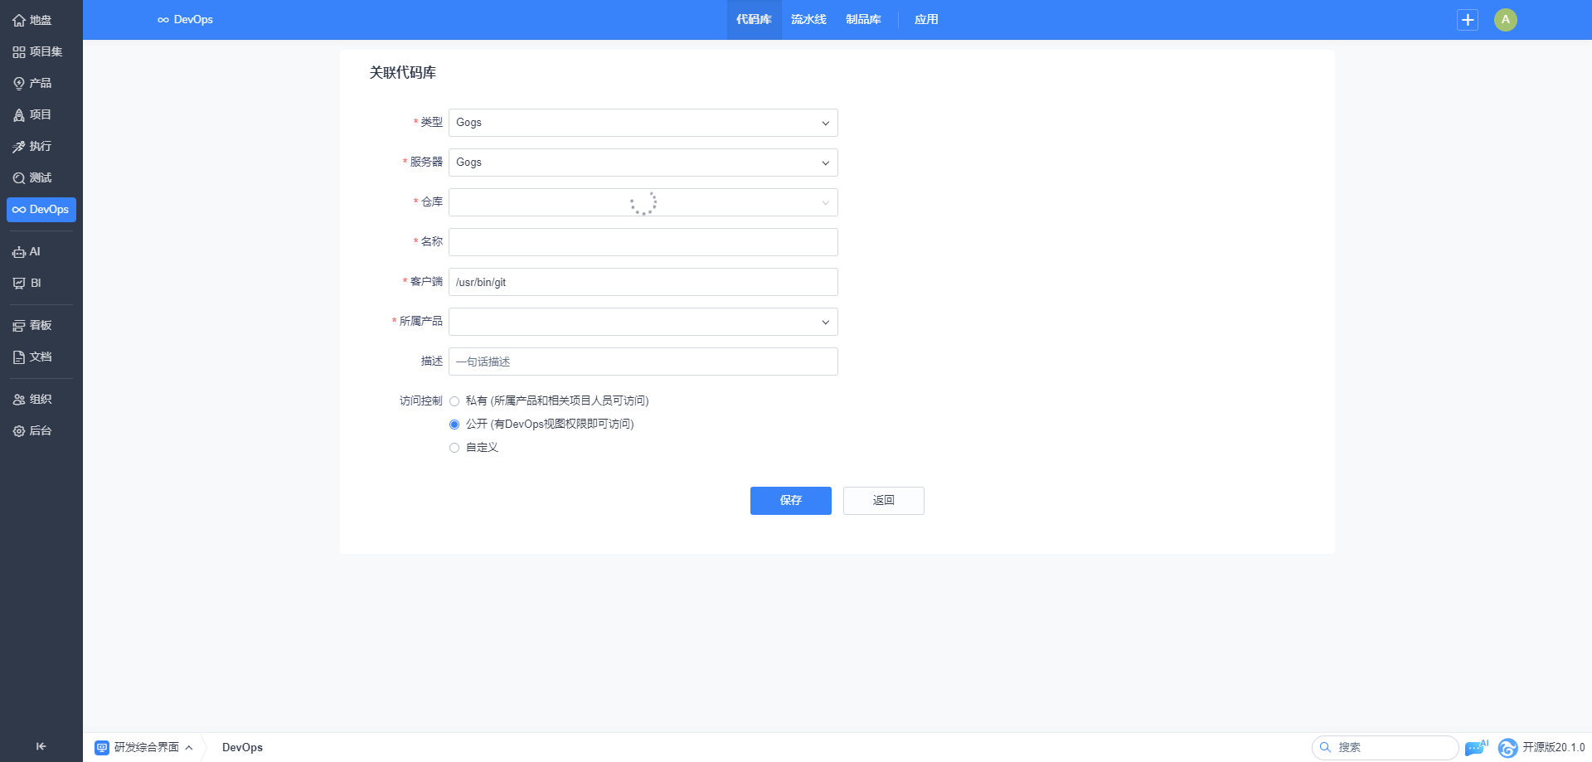Image resolution: width=1592 pixels, height=762 pixels.
Task: Switch to the 流水线 tab
Action: pos(808,20)
